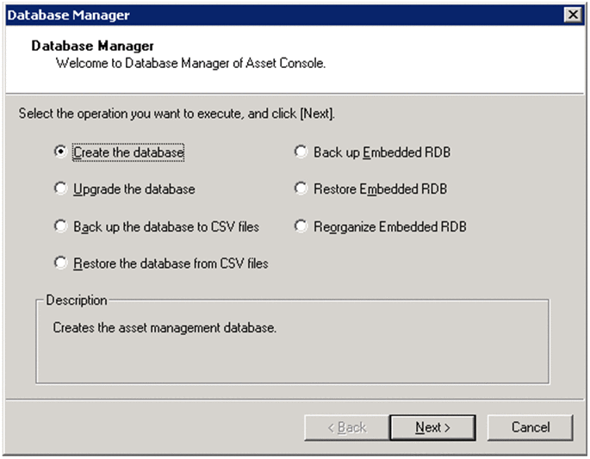This screenshot has width=590, height=459.
Task: Choose the Restore Embedded RDB option
Action: point(380,189)
